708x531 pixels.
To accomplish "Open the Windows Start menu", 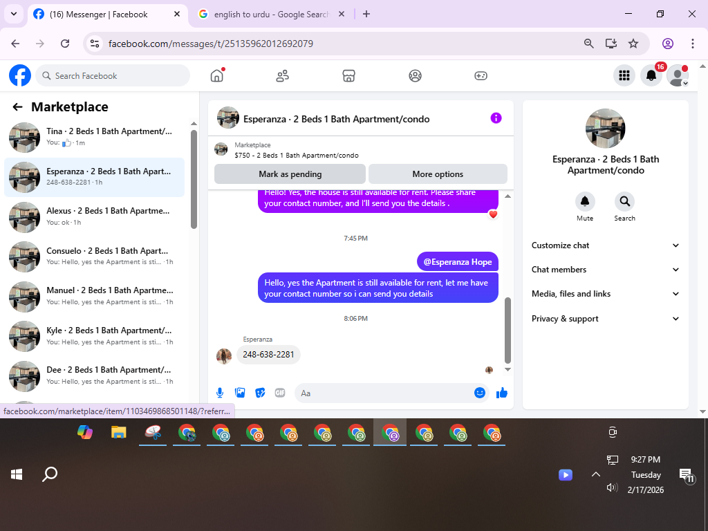I will click(17, 474).
